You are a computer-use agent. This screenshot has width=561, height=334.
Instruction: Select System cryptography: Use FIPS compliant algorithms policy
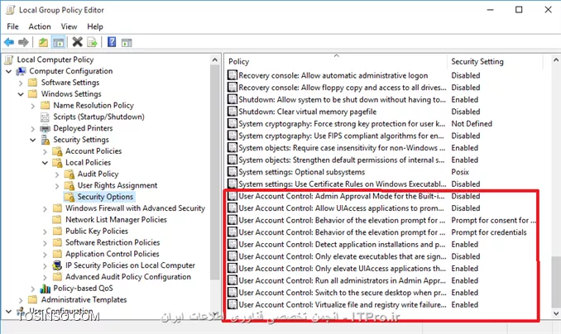pyautogui.click(x=341, y=136)
